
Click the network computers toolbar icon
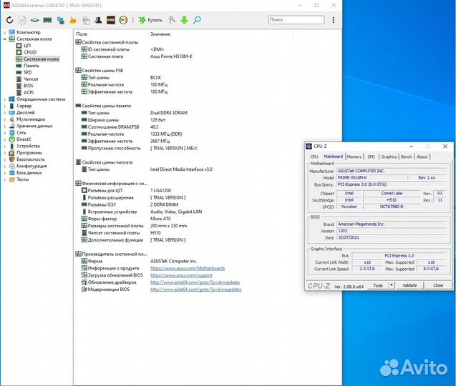click(x=60, y=20)
